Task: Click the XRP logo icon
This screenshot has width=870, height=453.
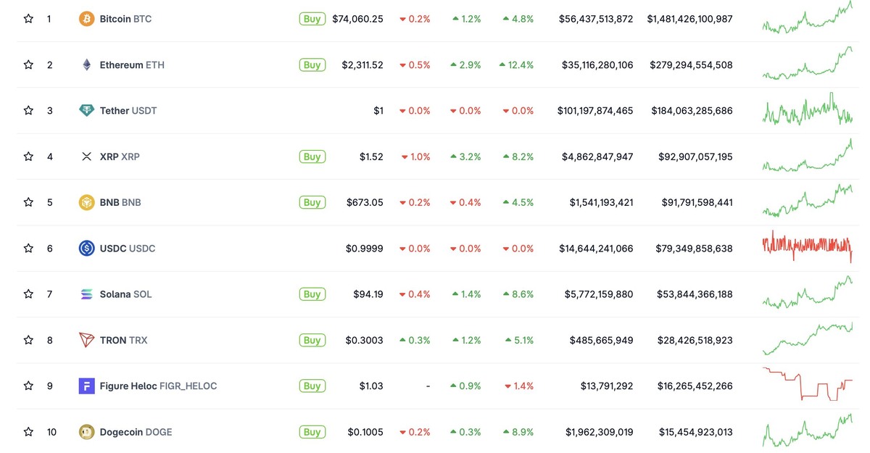Action: (87, 157)
